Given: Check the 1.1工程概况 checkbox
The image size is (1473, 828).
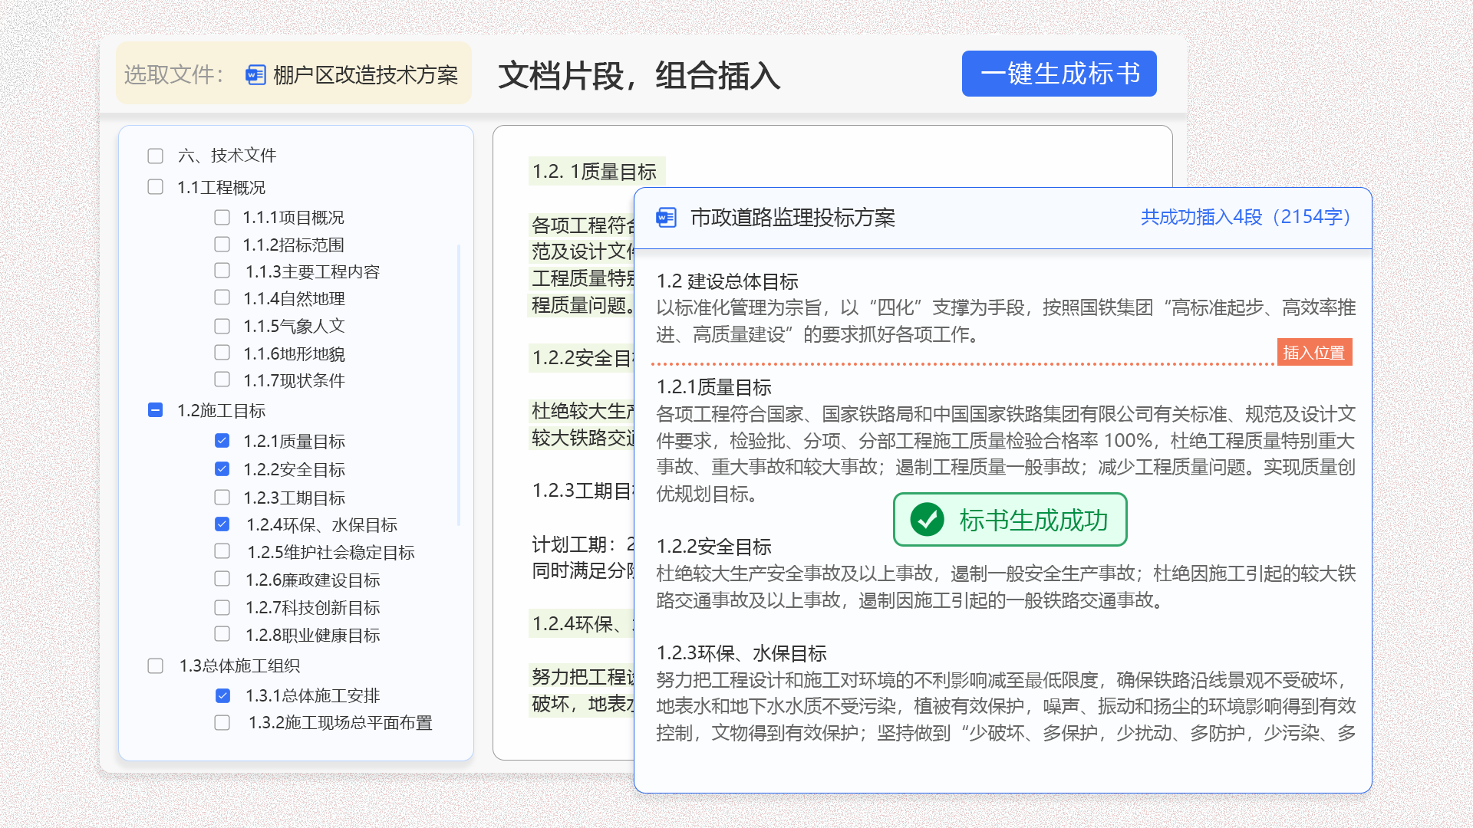Looking at the screenshot, I should coord(155,187).
